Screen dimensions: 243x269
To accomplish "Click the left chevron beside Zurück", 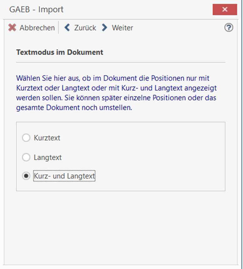I will 67,28.
